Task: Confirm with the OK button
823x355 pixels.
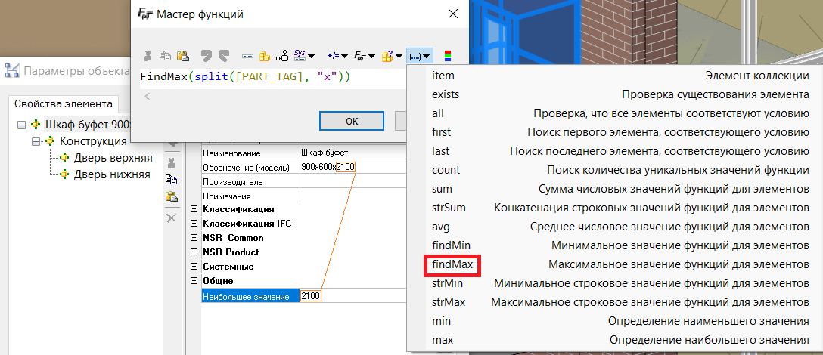Action: click(352, 121)
